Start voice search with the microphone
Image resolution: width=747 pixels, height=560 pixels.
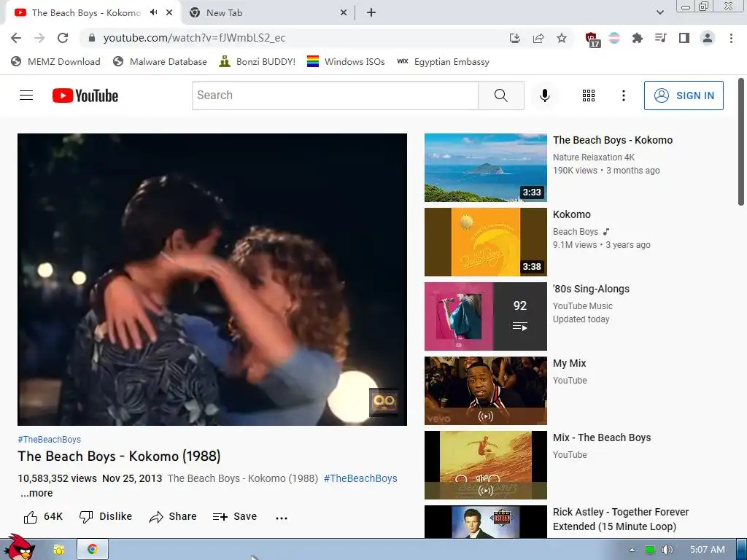tap(544, 96)
